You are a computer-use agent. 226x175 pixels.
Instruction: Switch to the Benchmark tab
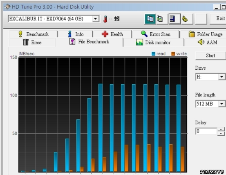33,34
